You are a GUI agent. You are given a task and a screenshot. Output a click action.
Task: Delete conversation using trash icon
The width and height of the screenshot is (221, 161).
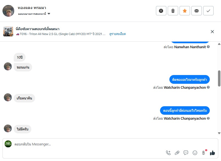[x=173, y=11]
